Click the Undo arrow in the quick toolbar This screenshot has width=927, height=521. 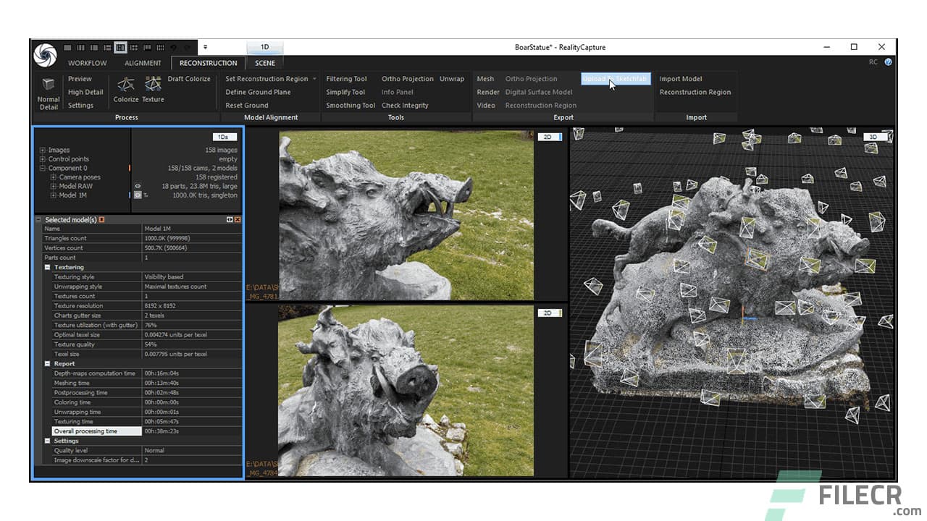pos(174,48)
